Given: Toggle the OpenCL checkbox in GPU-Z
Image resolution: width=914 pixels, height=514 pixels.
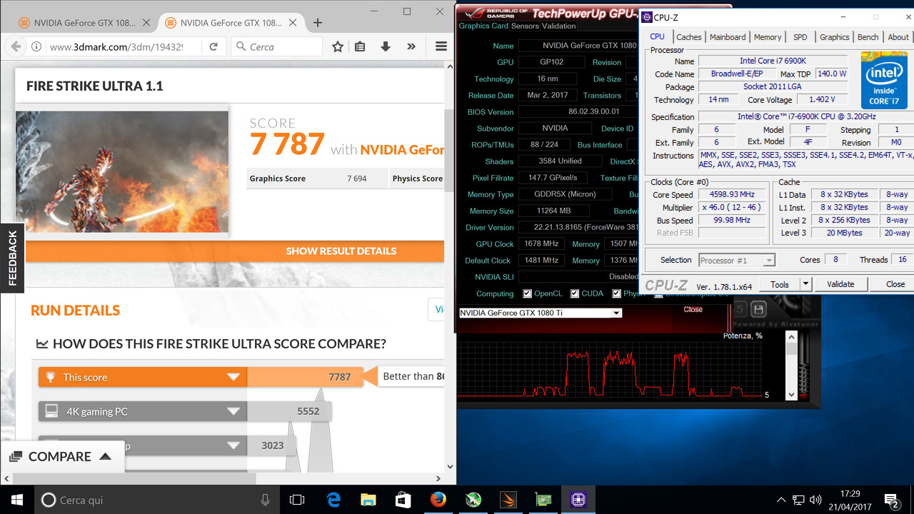Looking at the screenshot, I should point(527,293).
